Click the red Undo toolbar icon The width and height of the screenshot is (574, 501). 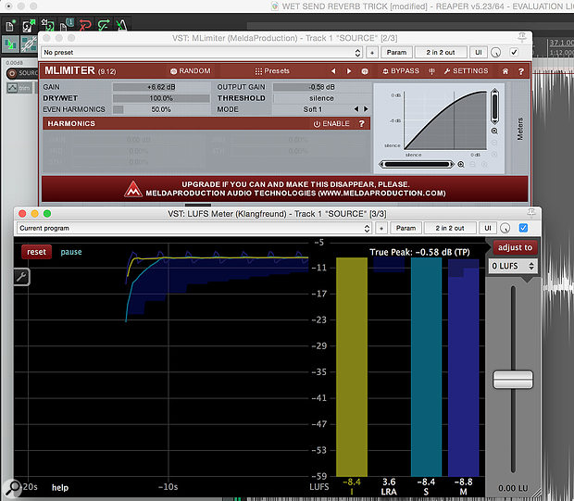(85, 26)
